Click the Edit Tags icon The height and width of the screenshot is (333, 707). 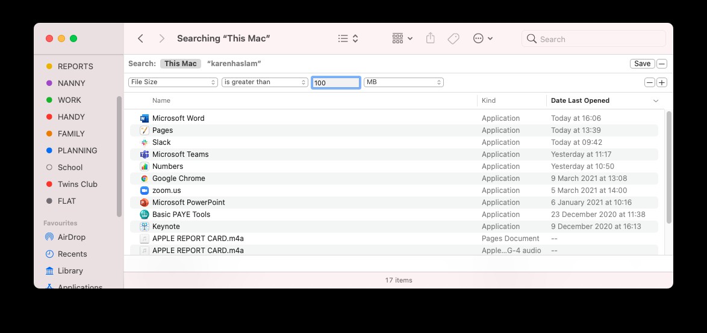pyautogui.click(x=453, y=38)
